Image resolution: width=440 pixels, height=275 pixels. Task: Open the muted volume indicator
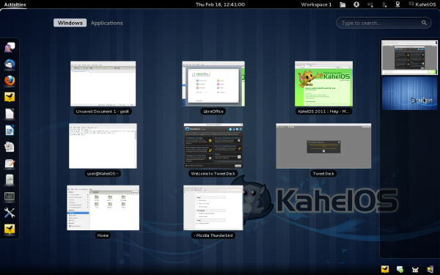370,4
